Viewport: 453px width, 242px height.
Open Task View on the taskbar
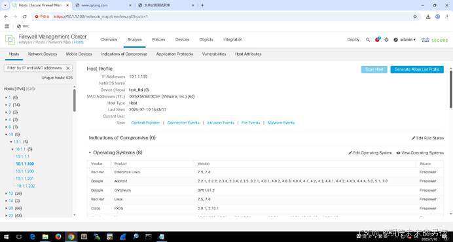19,237
